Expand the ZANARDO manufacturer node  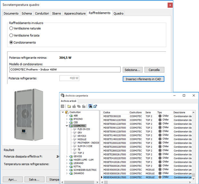(x=67, y=173)
